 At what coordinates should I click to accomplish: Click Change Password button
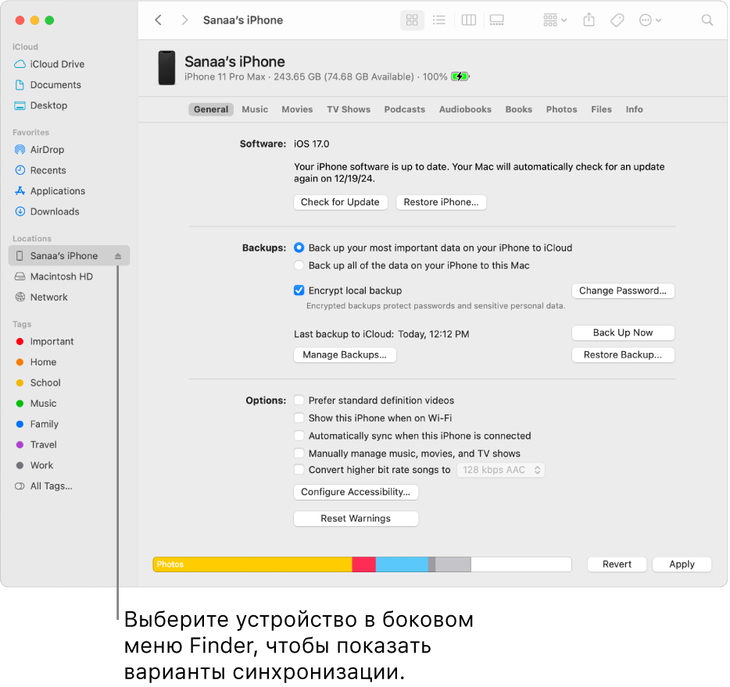(x=623, y=290)
